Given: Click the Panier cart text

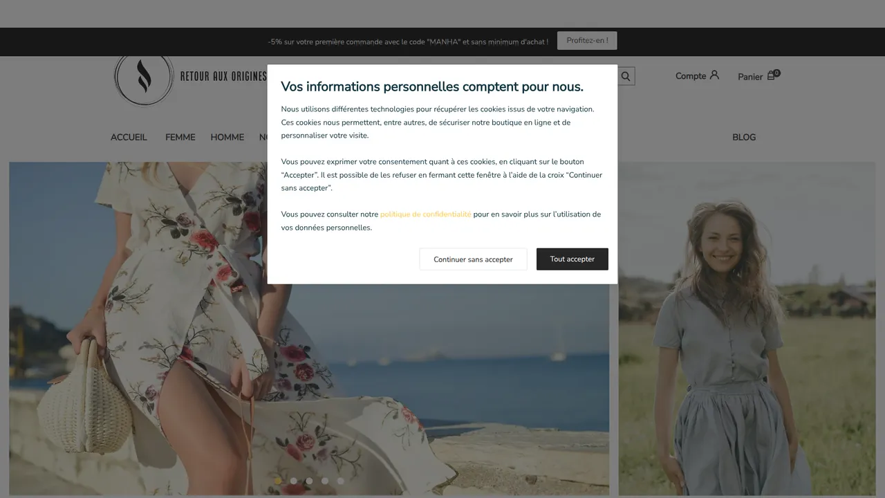Looking at the screenshot, I should coord(750,77).
